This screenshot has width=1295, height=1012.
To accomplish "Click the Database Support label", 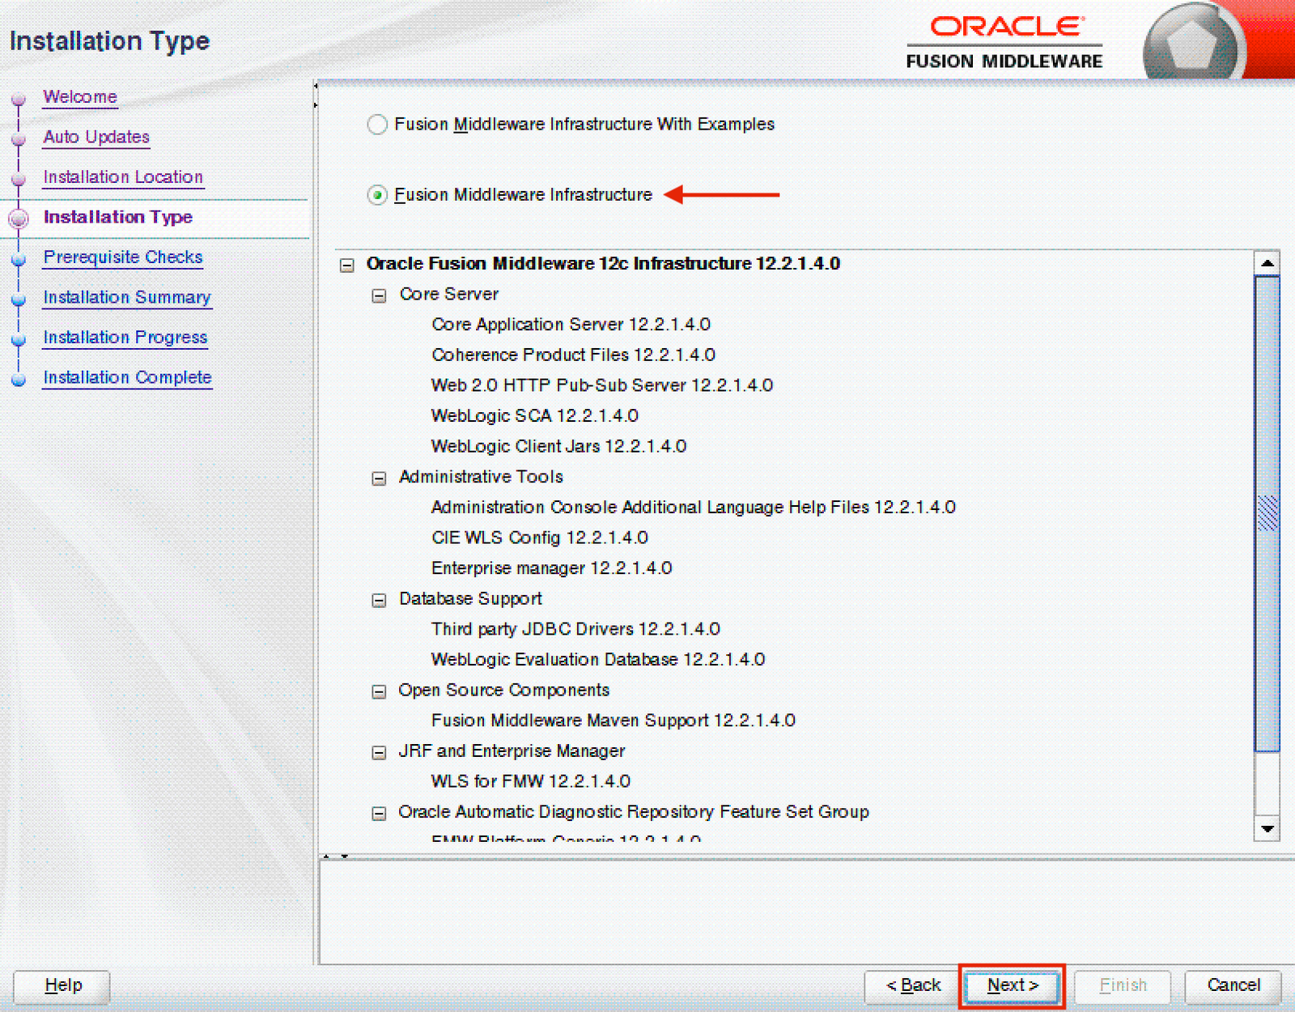I will [x=470, y=599].
